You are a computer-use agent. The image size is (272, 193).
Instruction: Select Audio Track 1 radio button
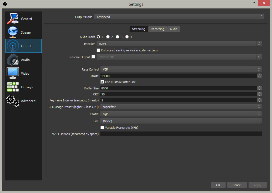tap(98, 37)
